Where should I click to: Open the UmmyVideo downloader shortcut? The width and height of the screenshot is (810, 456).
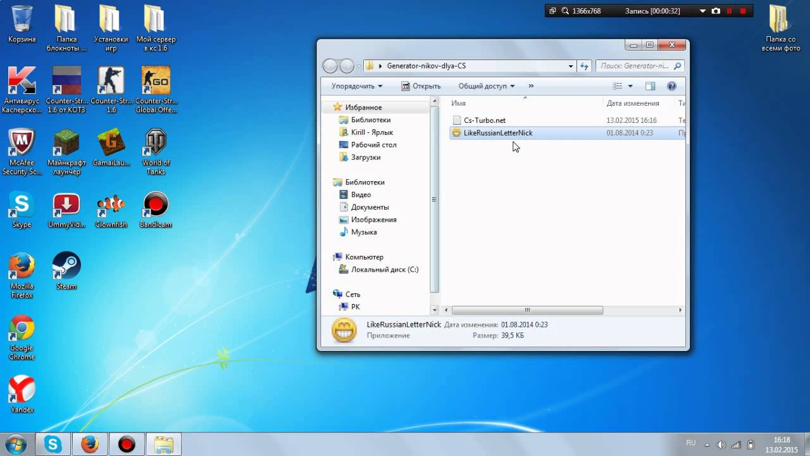click(66, 210)
